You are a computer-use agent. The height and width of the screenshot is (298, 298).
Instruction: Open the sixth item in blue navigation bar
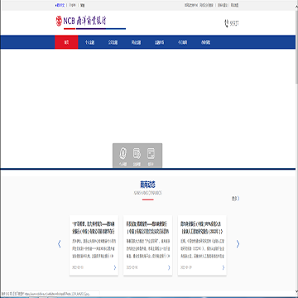pos(182,42)
